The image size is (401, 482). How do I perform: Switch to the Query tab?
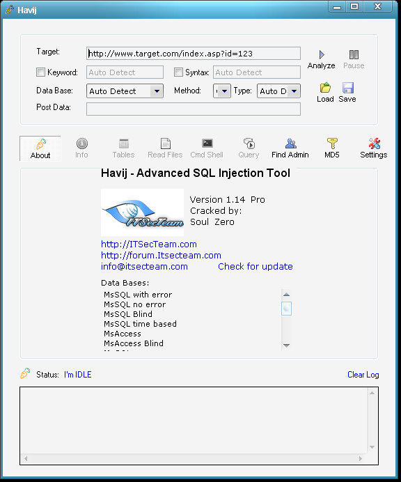click(x=249, y=148)
